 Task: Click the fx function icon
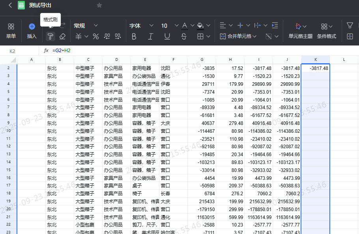[46, 51]
